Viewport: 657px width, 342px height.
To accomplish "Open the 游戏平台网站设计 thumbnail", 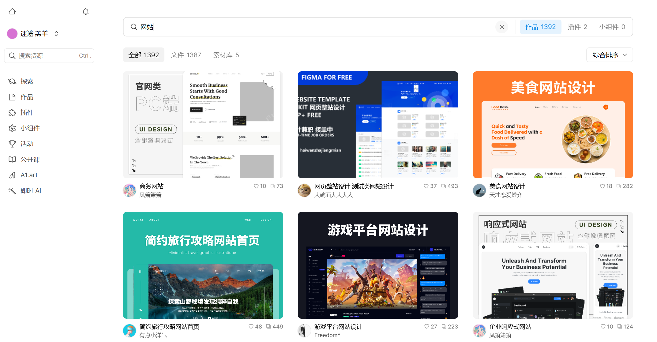I will click(378, 264).
